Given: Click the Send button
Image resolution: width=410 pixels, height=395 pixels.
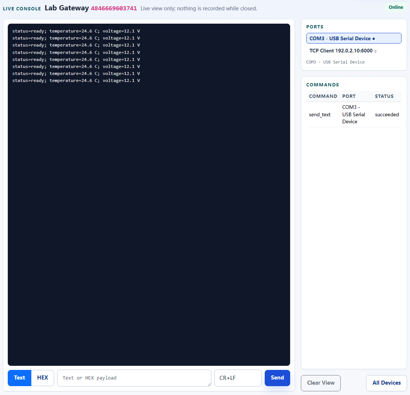Looking at the screenshot, I should click(x=277, y=378).
